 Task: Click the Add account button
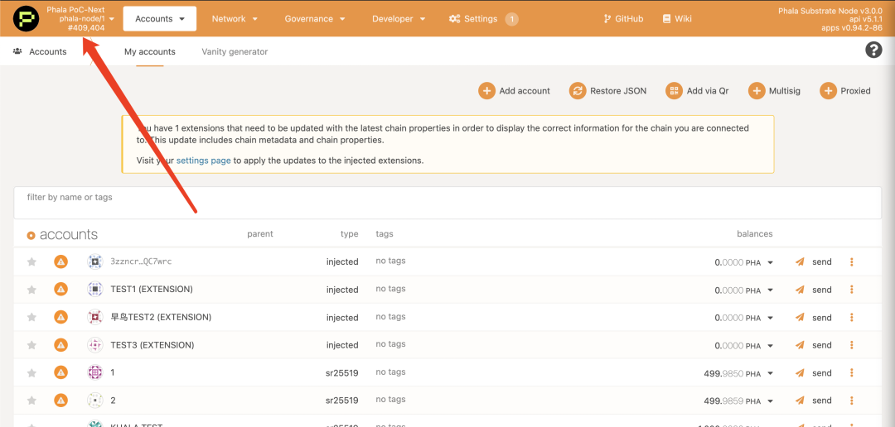pos(515,91)
